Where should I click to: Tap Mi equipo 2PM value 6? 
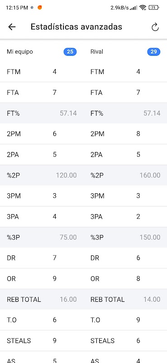pyautogui.click(x=54, y=134)
